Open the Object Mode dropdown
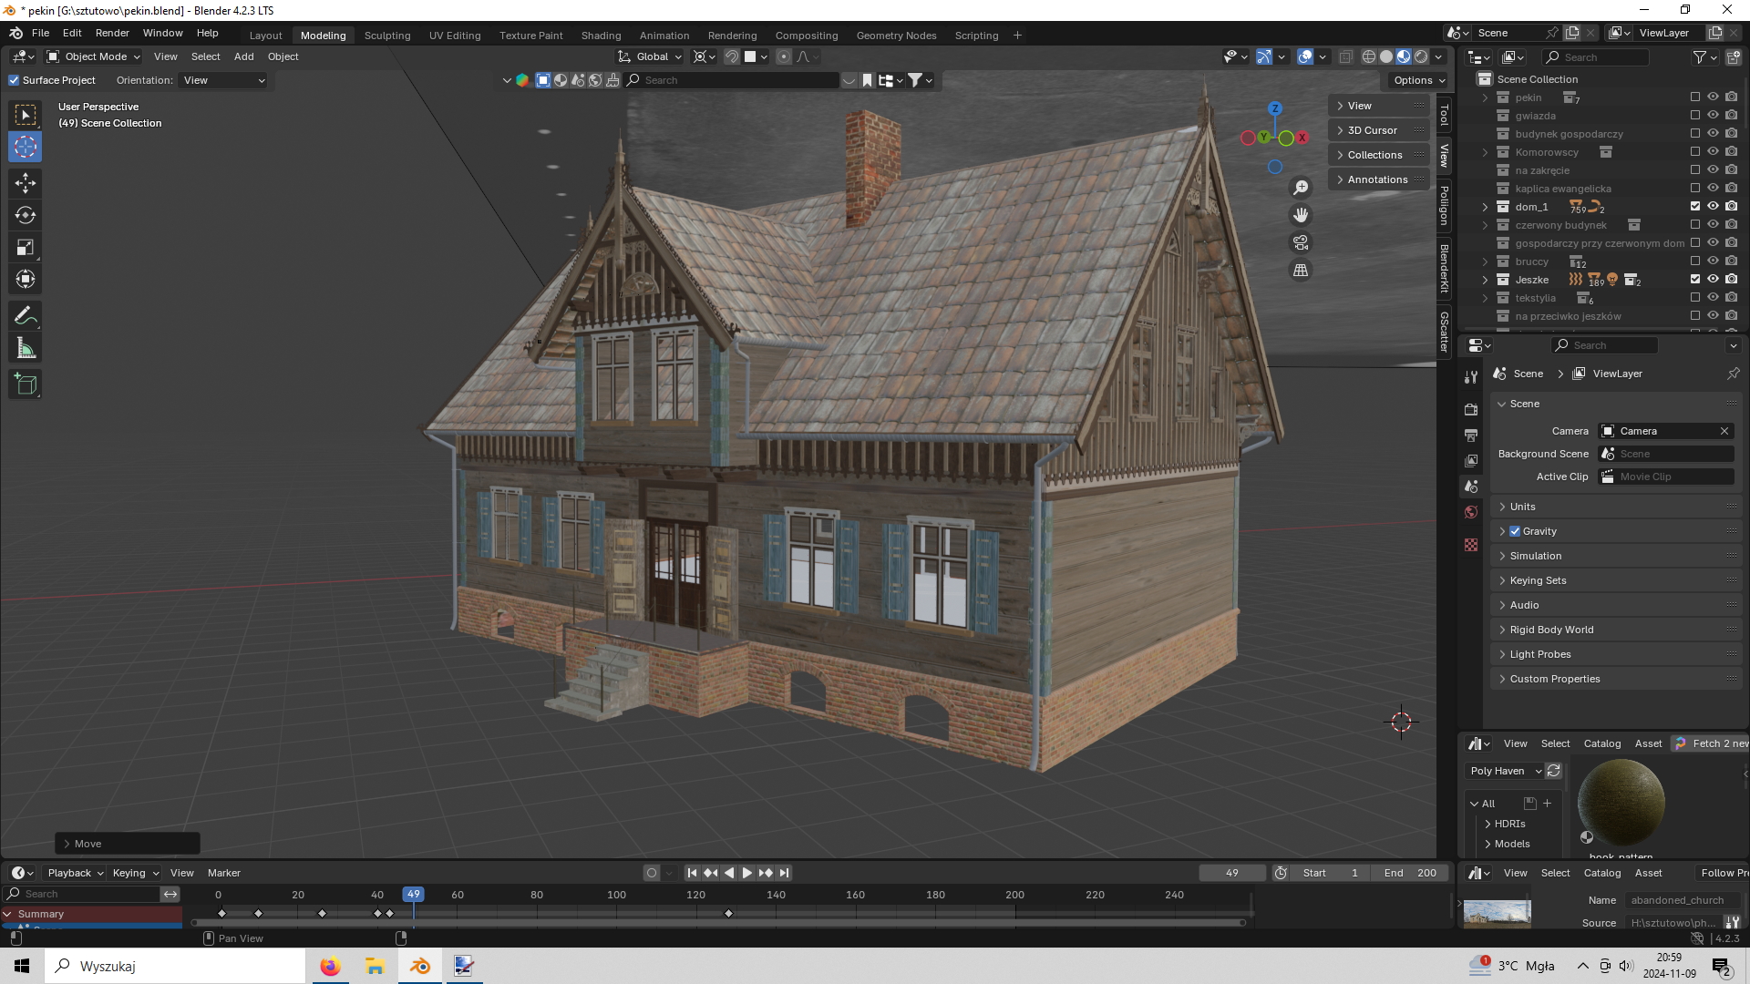 93,56
